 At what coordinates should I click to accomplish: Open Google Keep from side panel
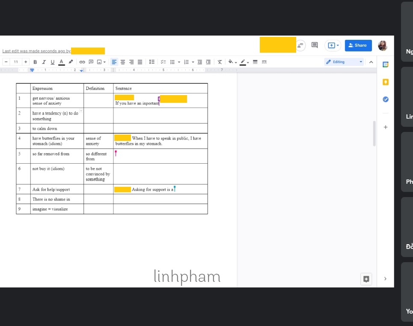[385, 82]
